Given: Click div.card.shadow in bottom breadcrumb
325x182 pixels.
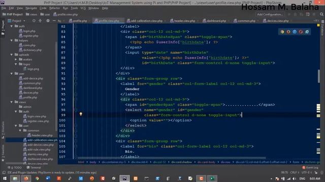Looking at the screenshot, I should pyautogui.click(x=181, y=162).
